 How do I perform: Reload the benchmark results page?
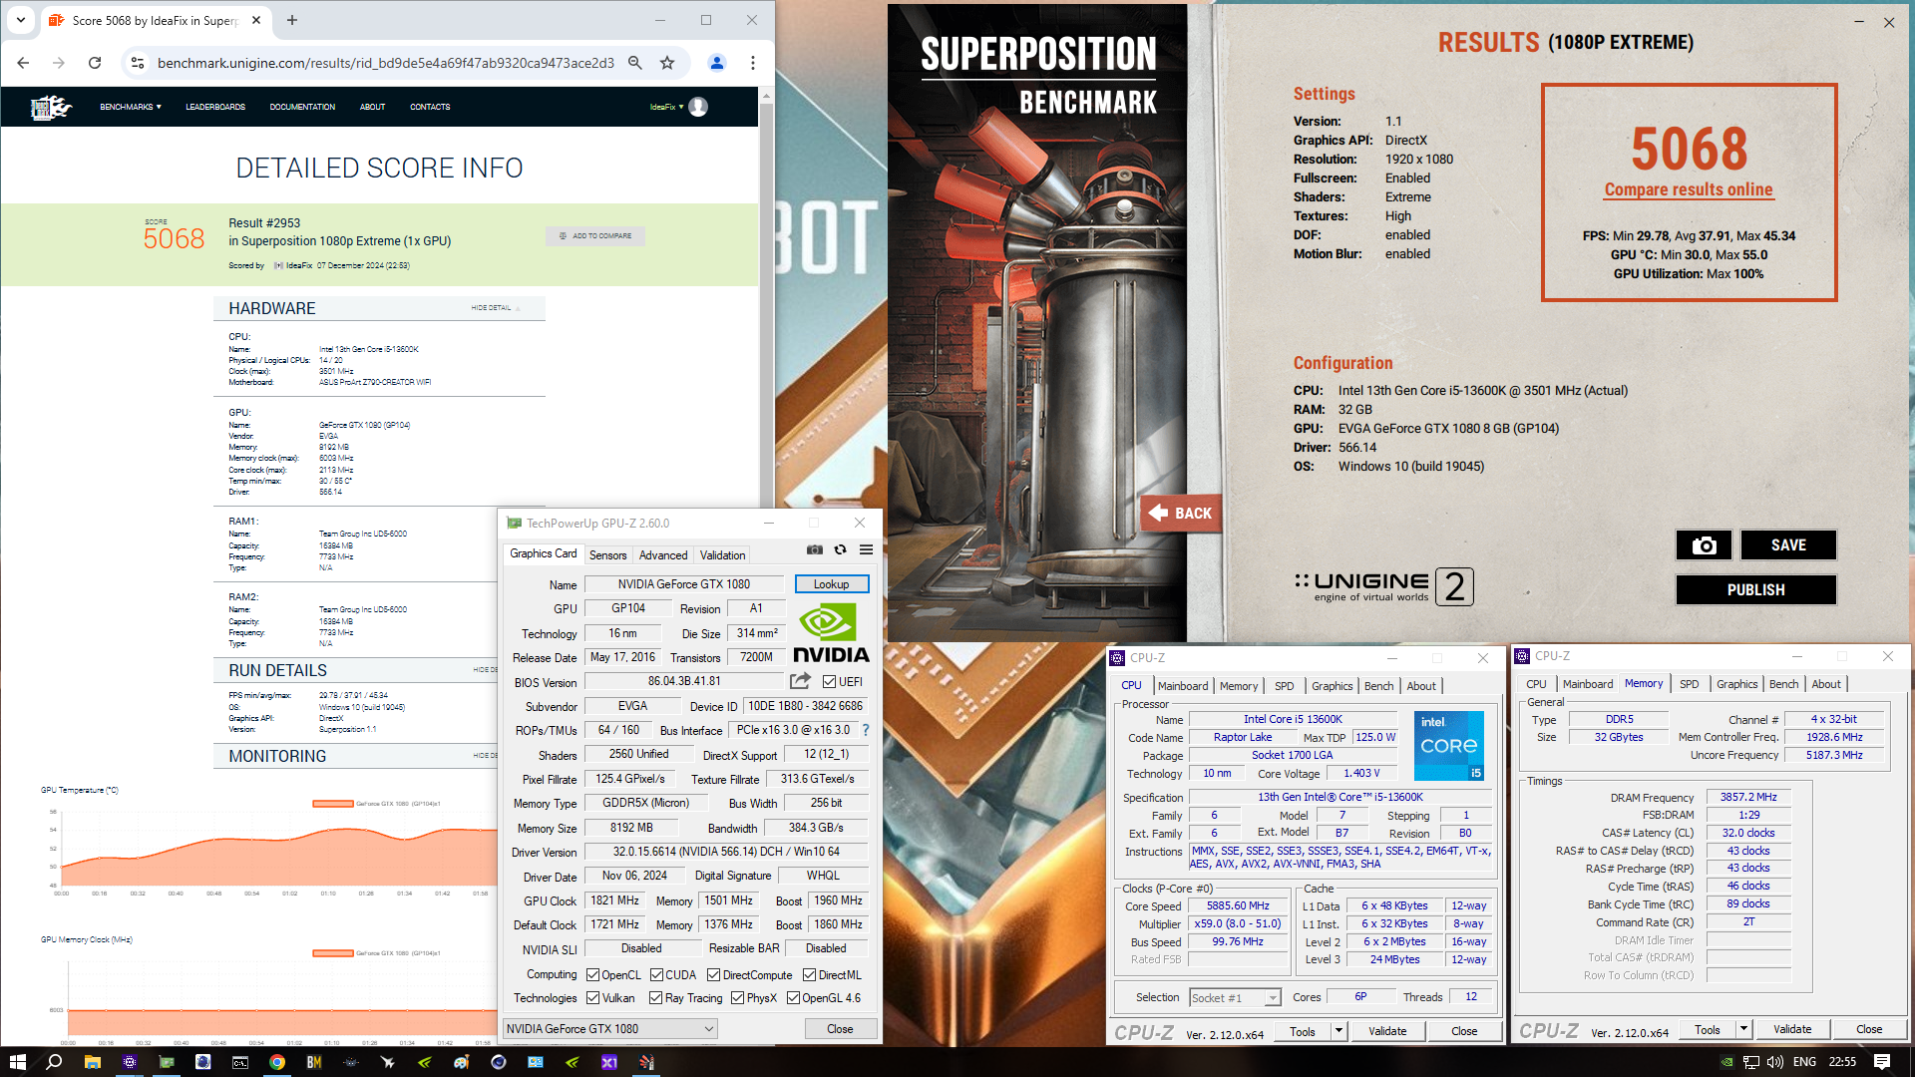[x=95, y=63]
